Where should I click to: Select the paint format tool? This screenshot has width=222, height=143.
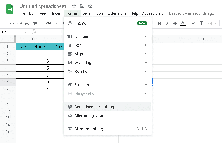point(35,23)
